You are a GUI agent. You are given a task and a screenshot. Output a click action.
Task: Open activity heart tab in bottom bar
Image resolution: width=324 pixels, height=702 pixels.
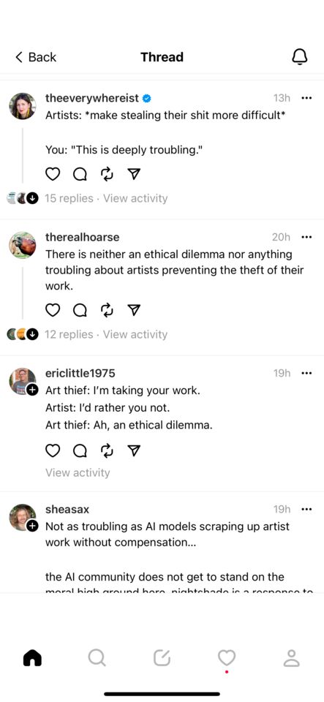click(x=227, y=658)
